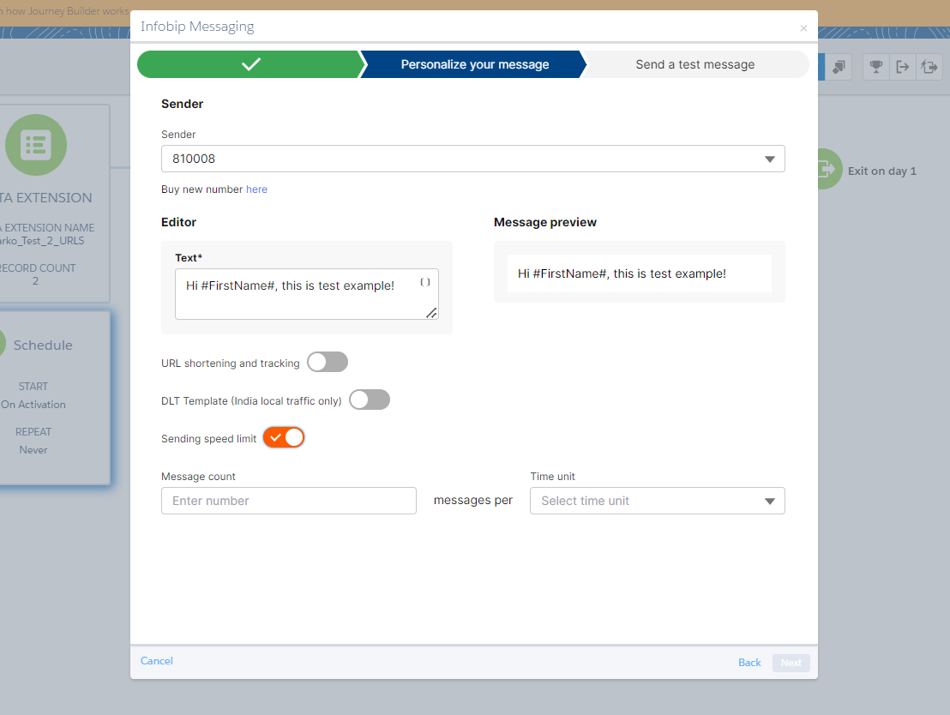Turn on the DLT Template toggle
Screen dimensions: 950x715
(x=370, y=400)
